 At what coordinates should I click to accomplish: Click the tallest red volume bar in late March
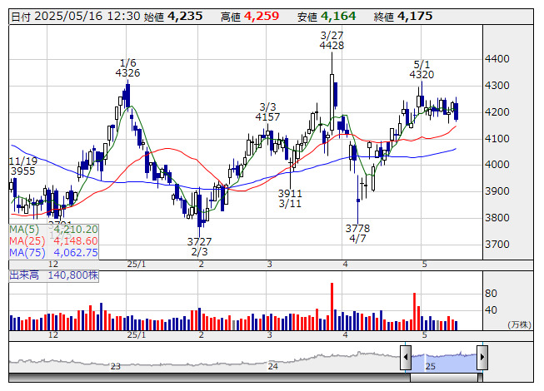pyautogui.click(x=332, y=306)
